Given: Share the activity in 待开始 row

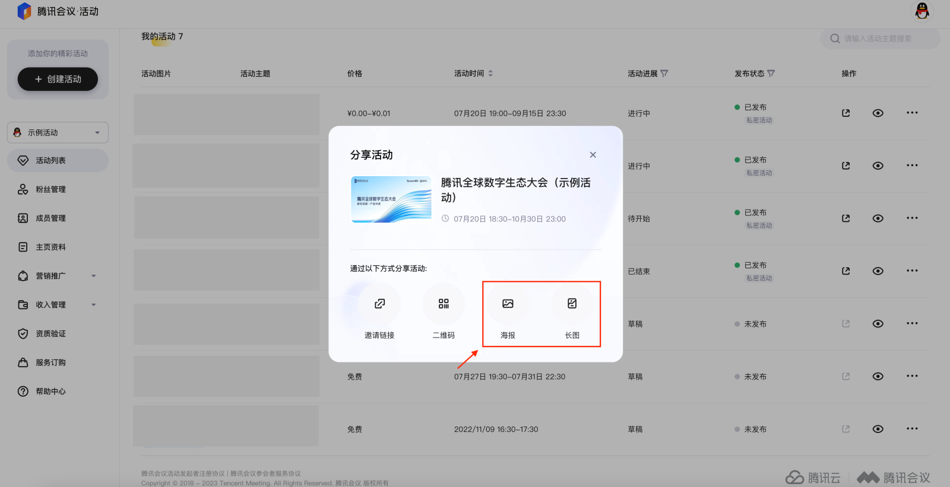Looking at the screenshot, I should [846, 218].
